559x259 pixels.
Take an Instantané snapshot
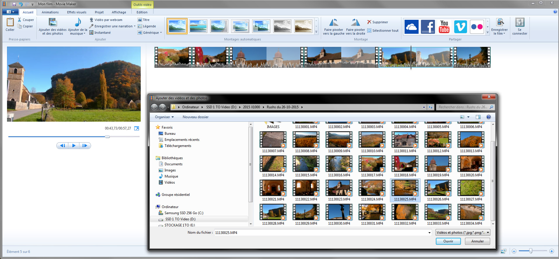(100, 33)
